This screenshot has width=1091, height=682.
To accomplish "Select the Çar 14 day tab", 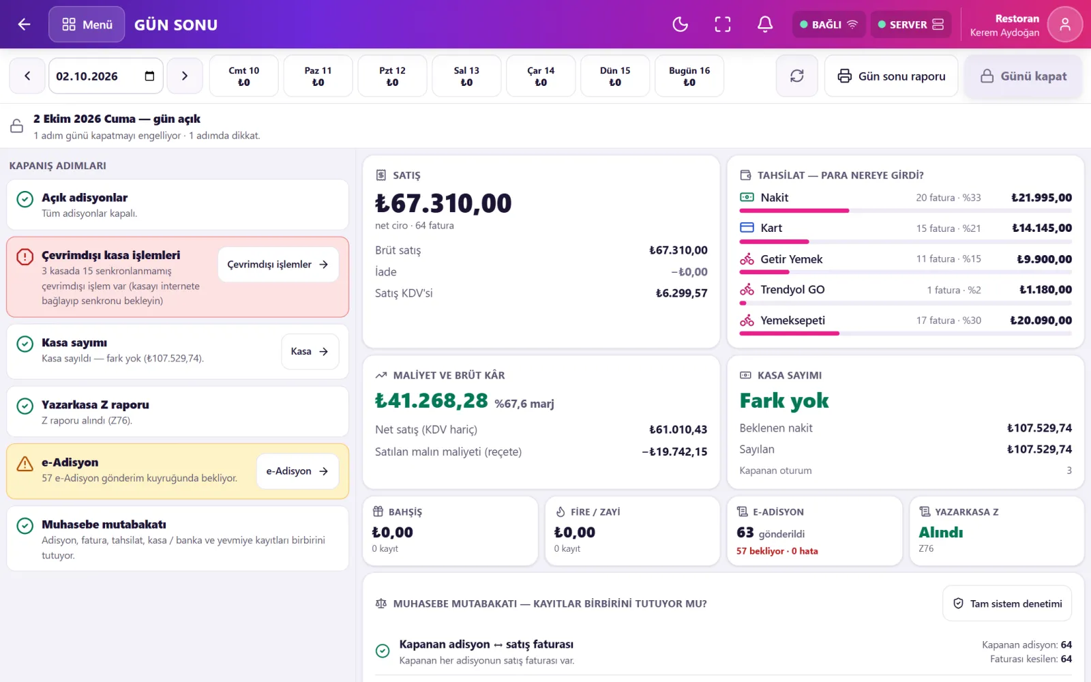I will coord(541,76).
